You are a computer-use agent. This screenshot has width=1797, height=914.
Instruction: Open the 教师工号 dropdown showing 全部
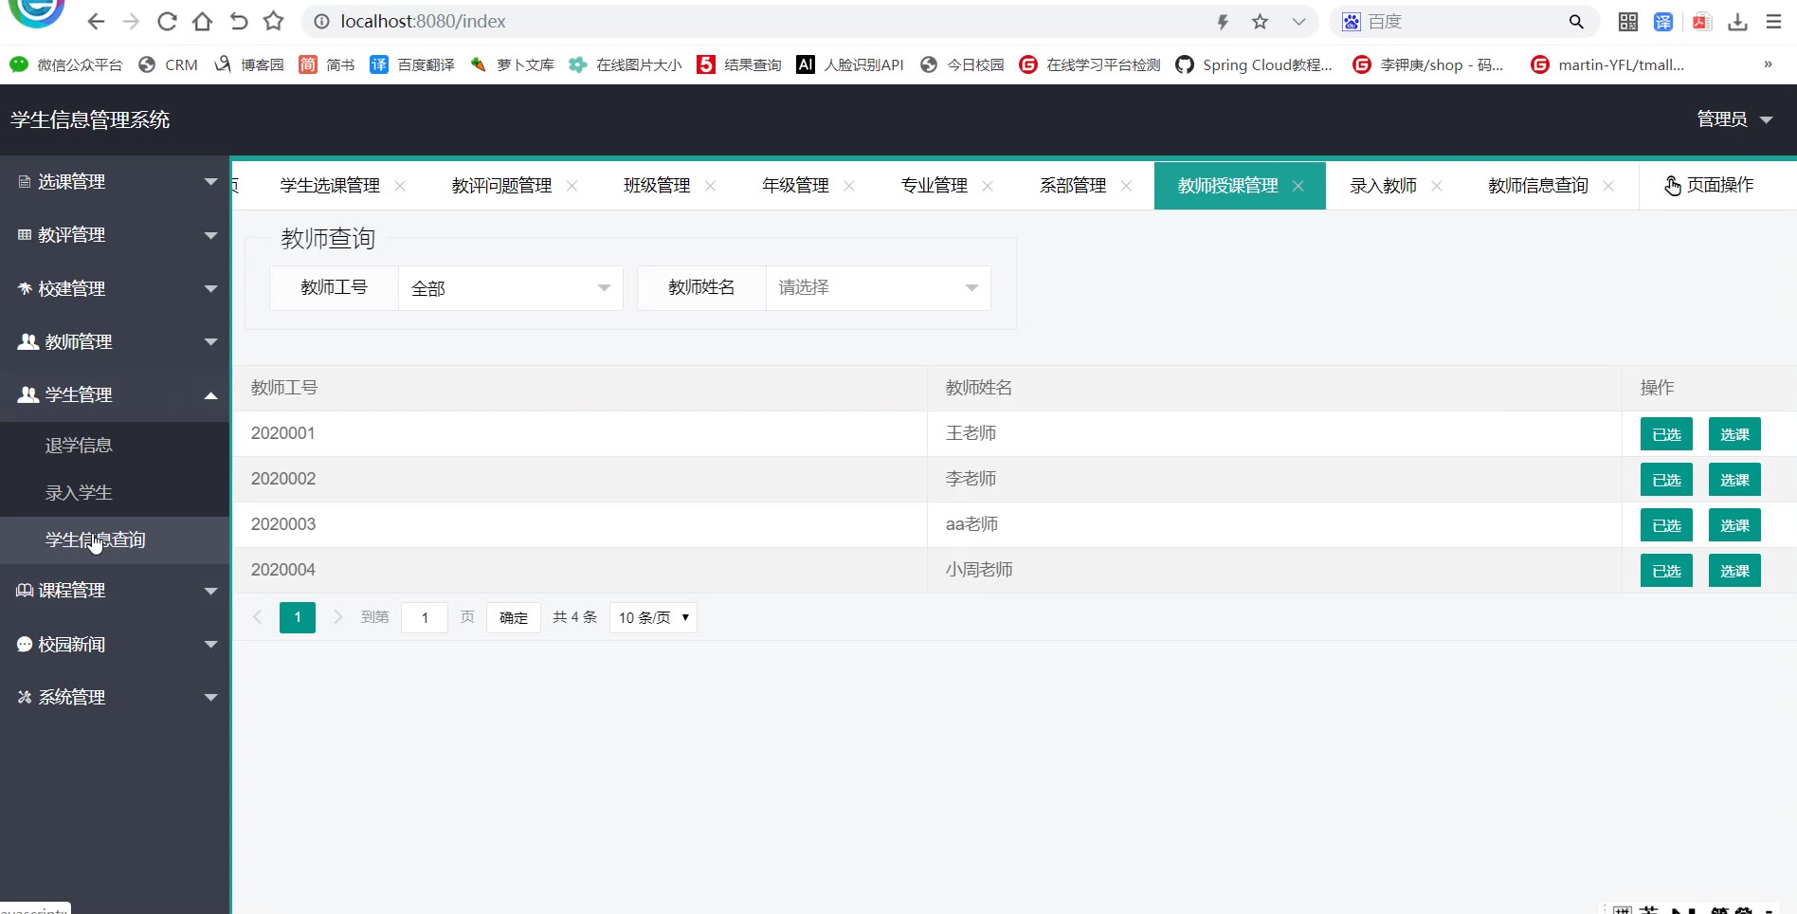point(510,288)
